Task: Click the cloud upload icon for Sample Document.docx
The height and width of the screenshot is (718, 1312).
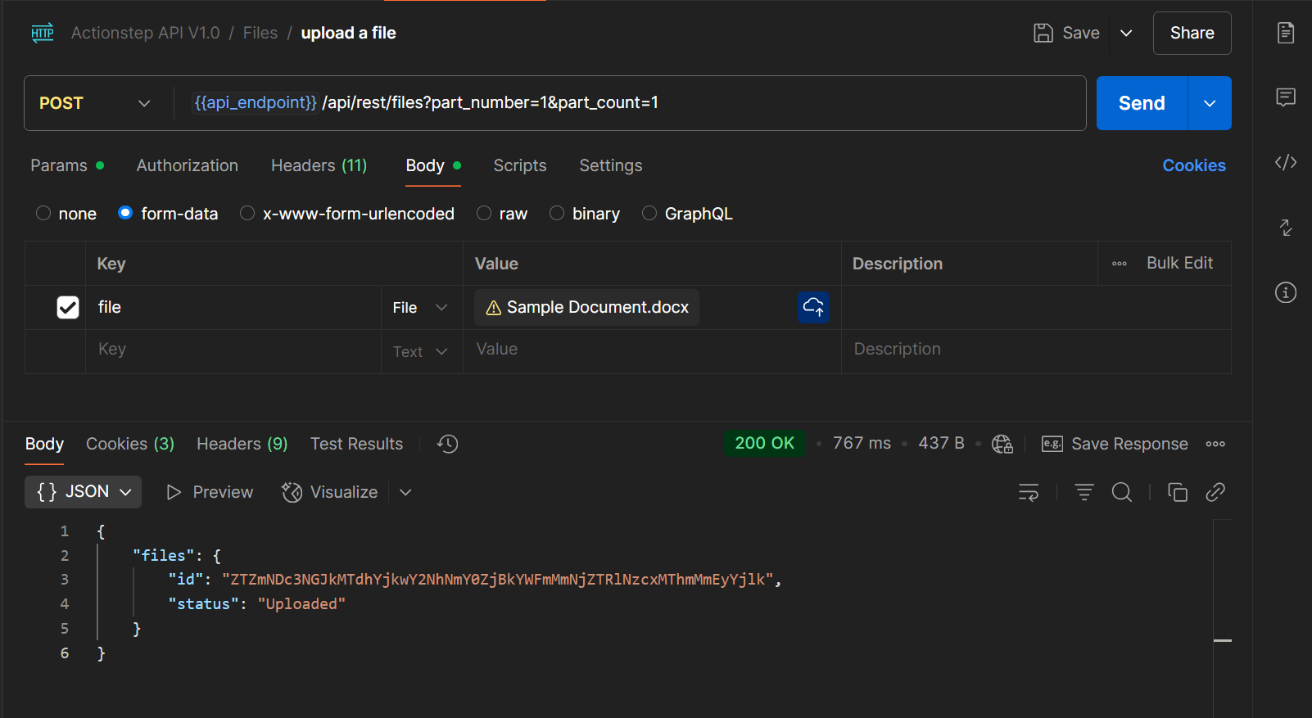Action: pyautogui.click(x=813, y=307)
